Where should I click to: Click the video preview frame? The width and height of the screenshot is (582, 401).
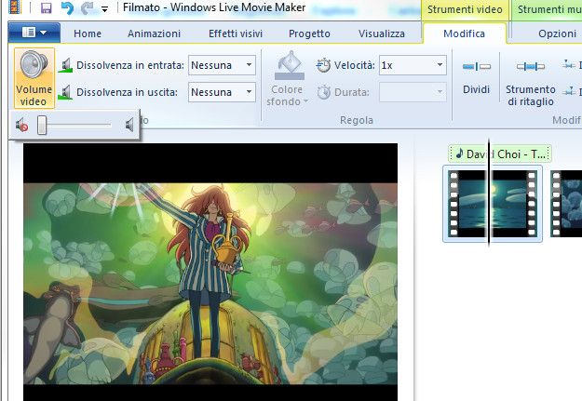pyautogui.click(x=210, y=272)
